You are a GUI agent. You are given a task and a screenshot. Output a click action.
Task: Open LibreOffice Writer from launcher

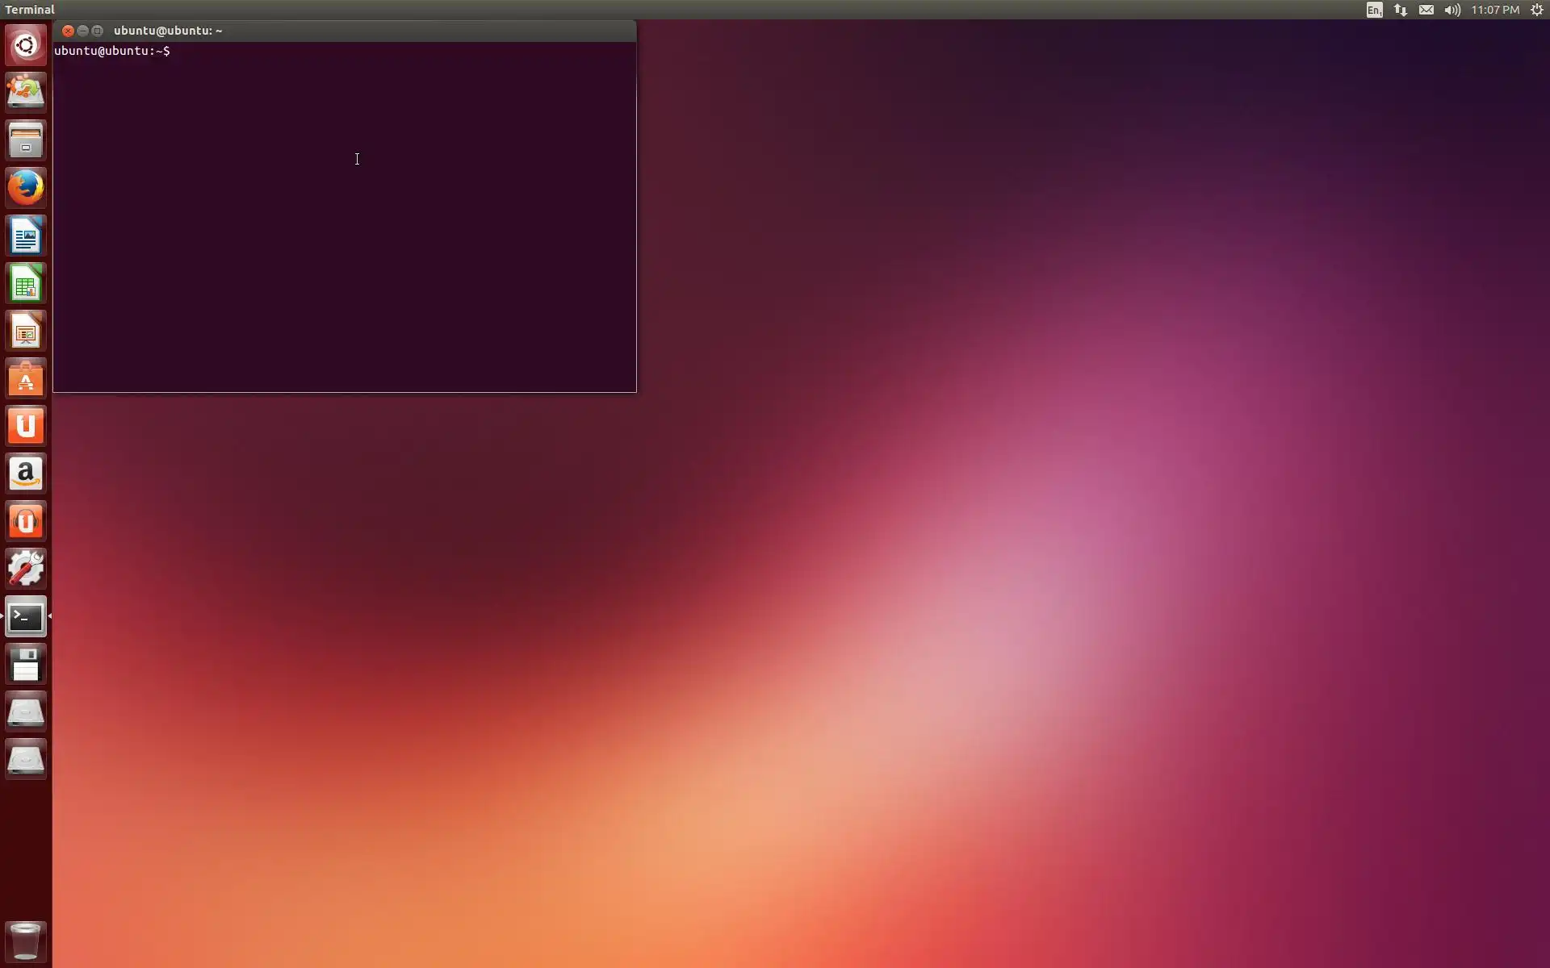(26, 236)
